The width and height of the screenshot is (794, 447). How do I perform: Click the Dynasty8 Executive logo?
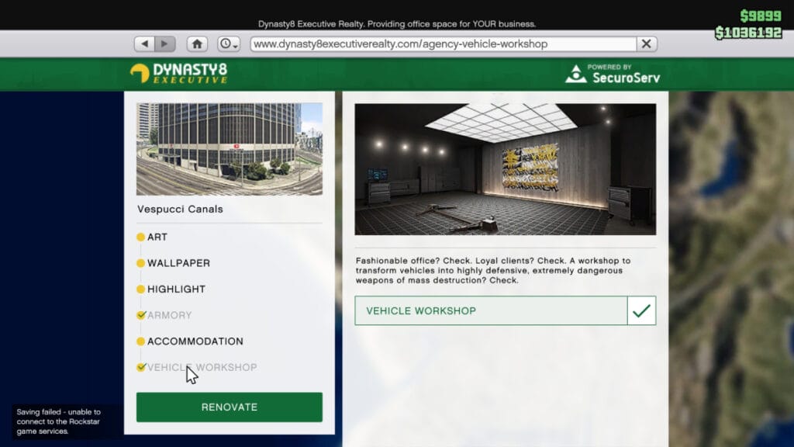(179, 74)
